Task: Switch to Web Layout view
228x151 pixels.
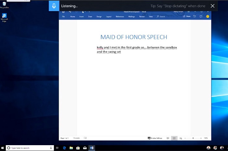Action: coord(180,138)
